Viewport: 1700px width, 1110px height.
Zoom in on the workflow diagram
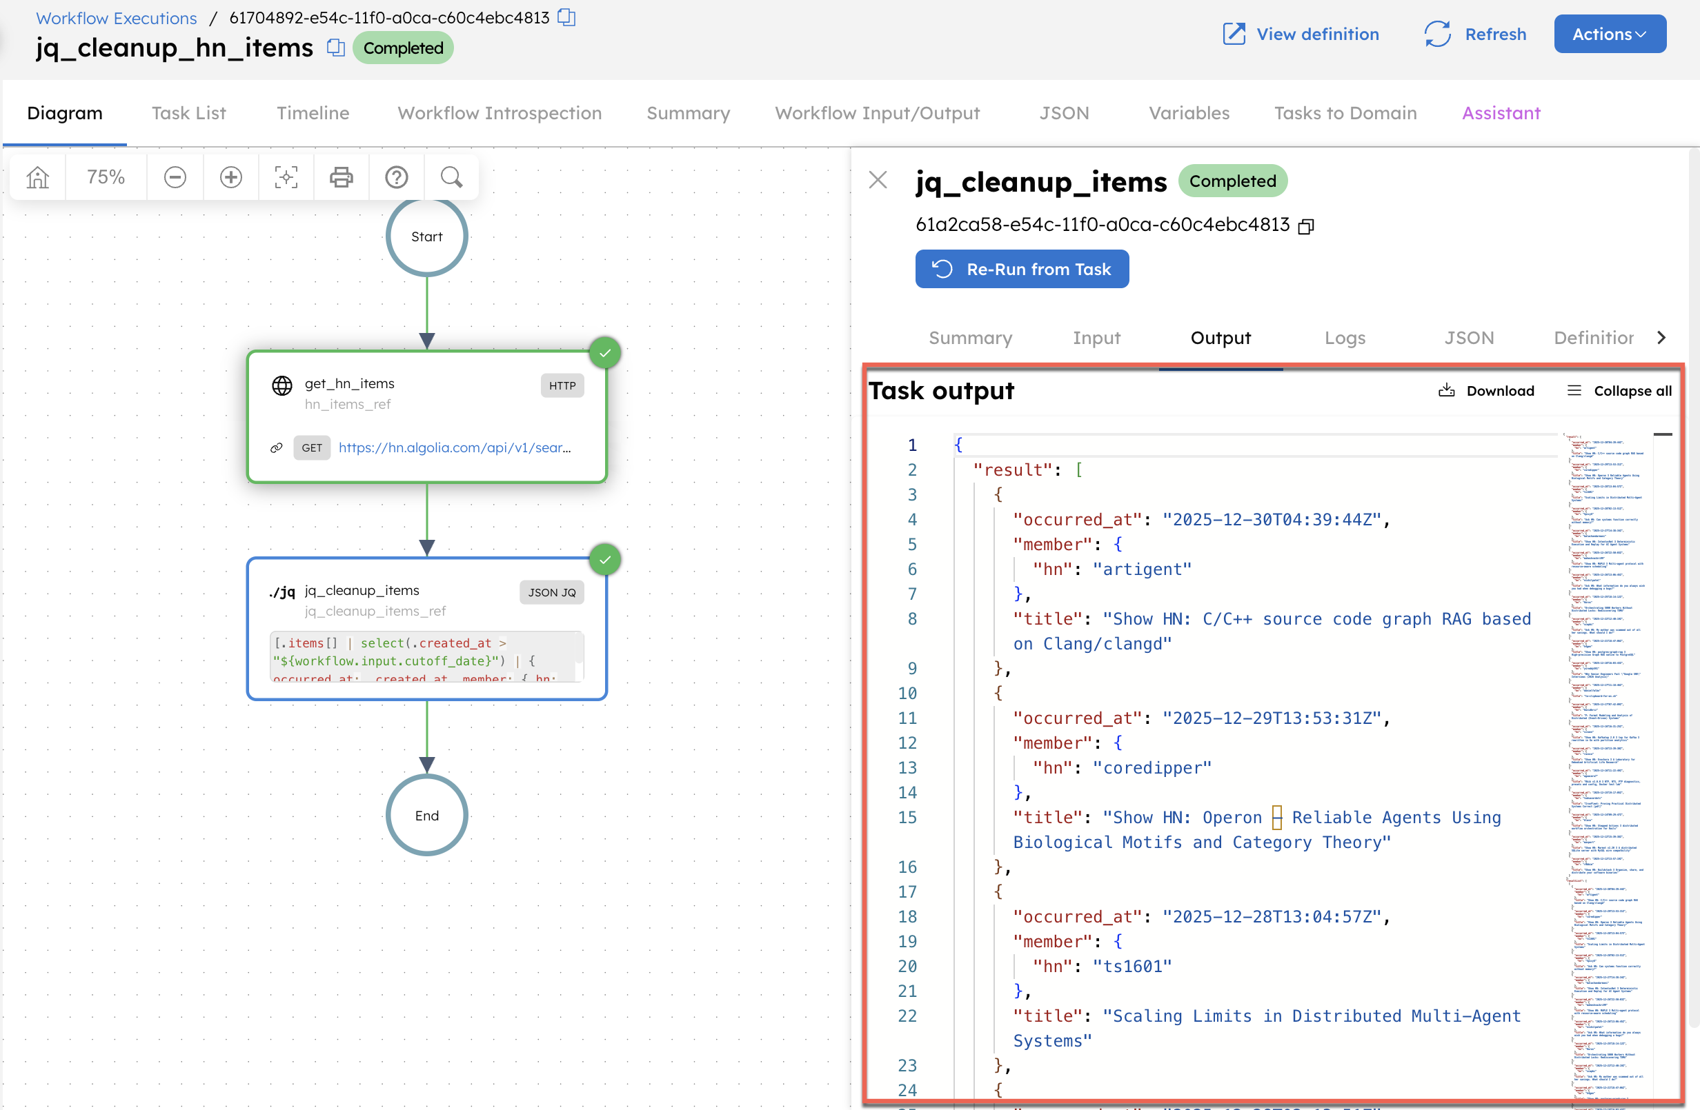coord(230,177)
